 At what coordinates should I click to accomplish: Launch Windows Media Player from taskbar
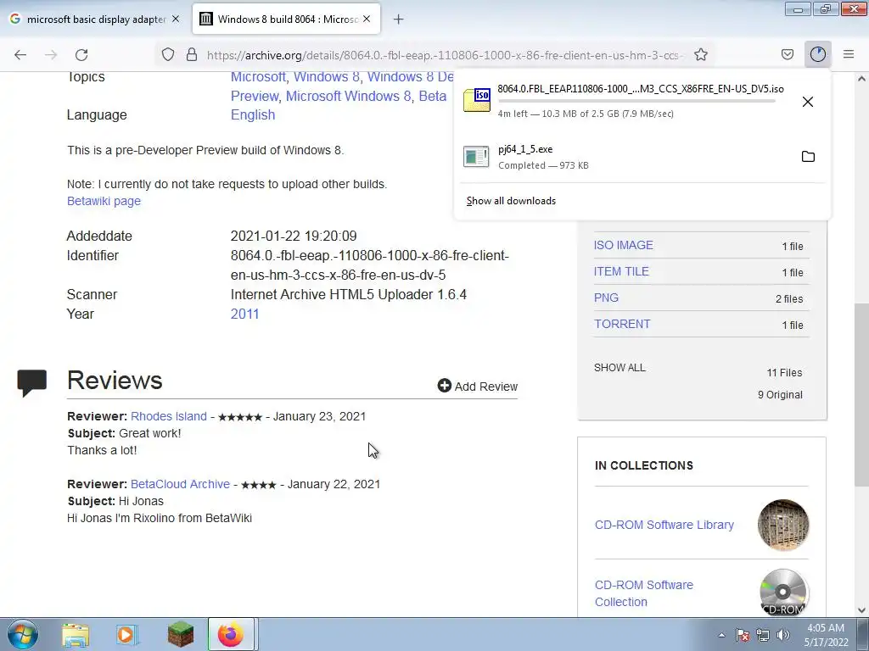point(127,635)
